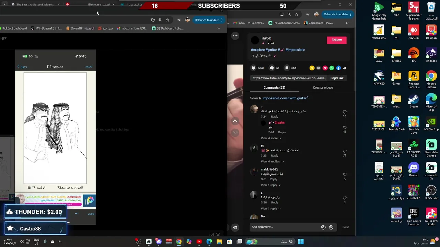Viewport: 440px width, 247px height.
Task: Open three-dot menu on TikTok video
Action: tap(235, 36)
